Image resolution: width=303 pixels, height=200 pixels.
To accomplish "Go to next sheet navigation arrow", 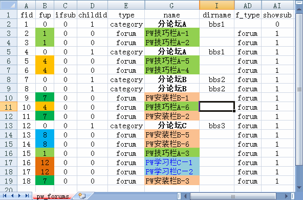I will coord(19,196).
